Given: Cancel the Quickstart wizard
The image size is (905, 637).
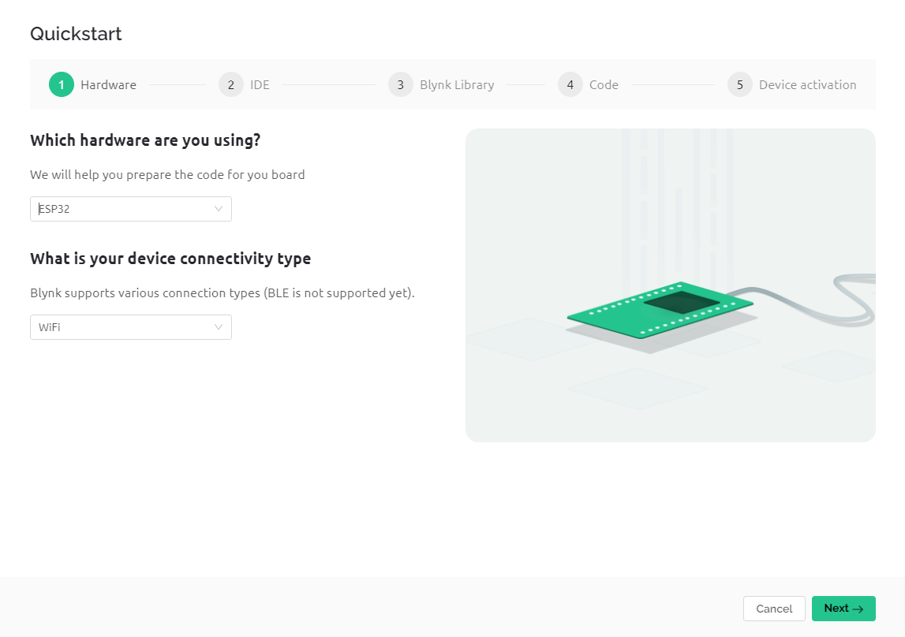Looking at the screenshot, I should (773, 609).
